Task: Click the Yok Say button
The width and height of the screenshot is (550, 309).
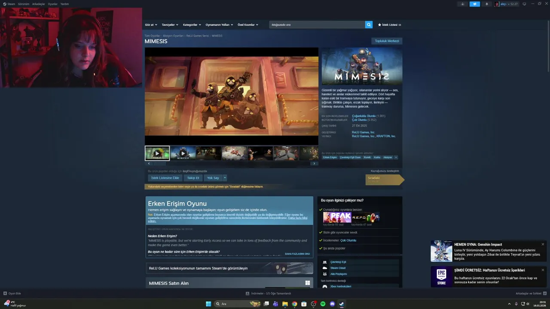Action: point(213,178)
